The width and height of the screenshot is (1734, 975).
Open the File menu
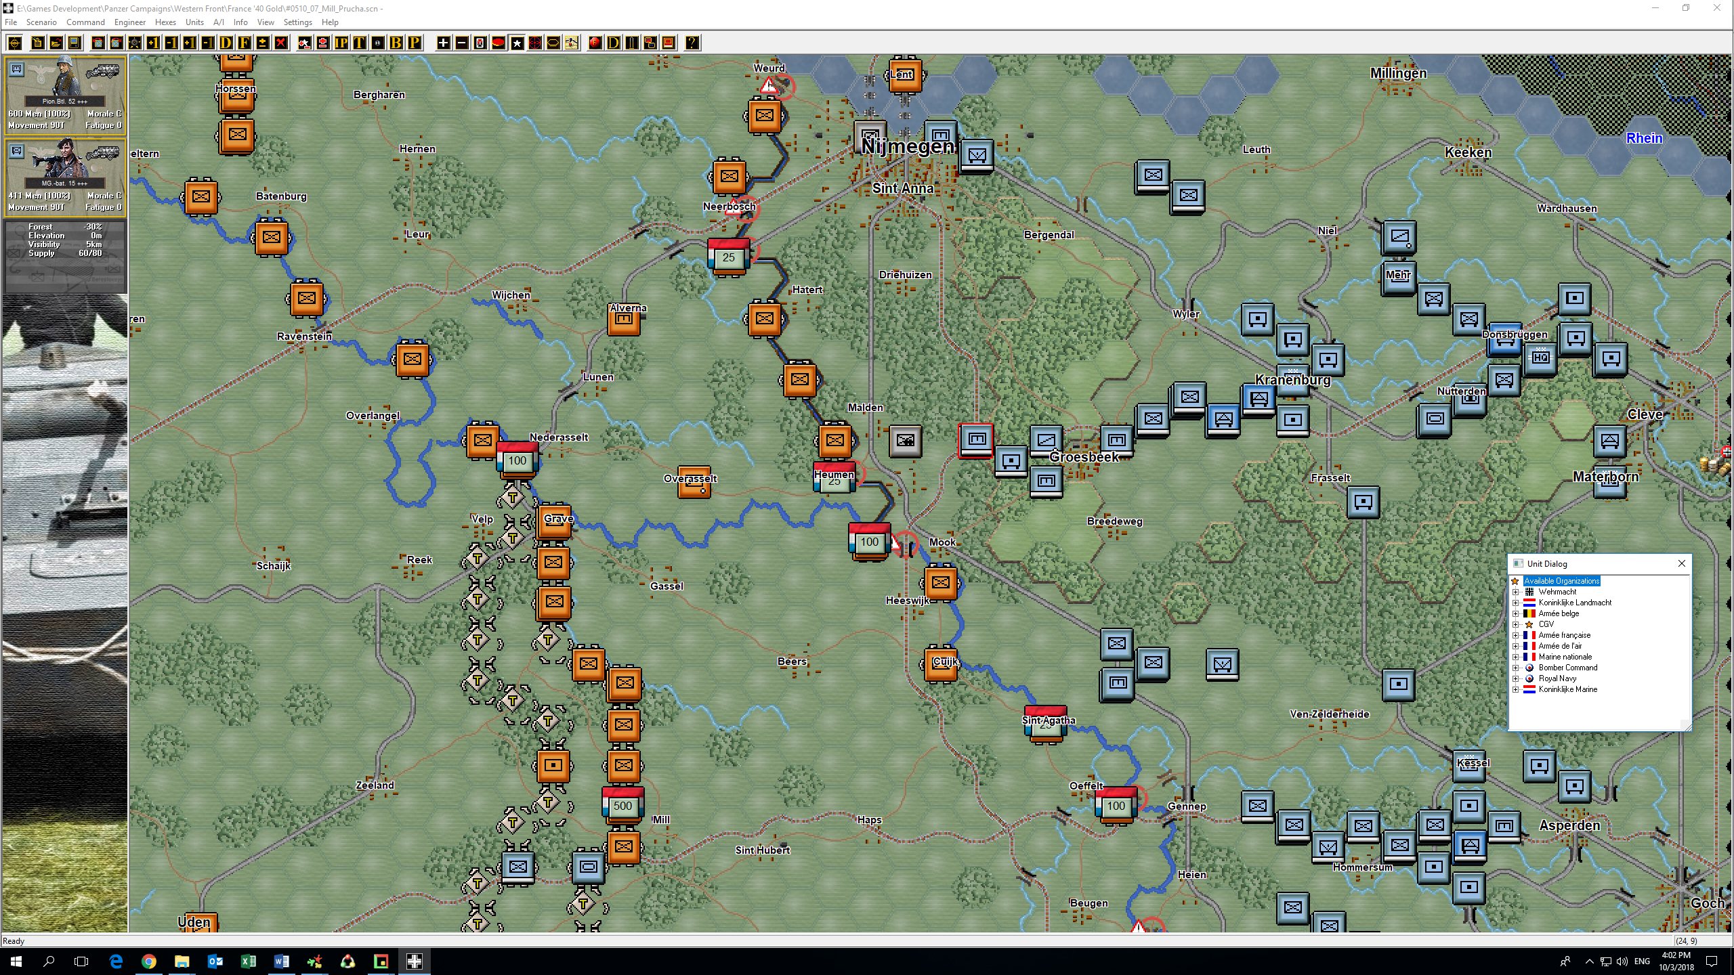pos(11,22)
